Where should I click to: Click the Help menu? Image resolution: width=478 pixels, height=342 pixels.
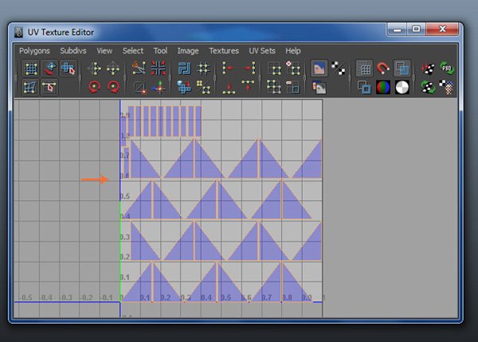293,50
